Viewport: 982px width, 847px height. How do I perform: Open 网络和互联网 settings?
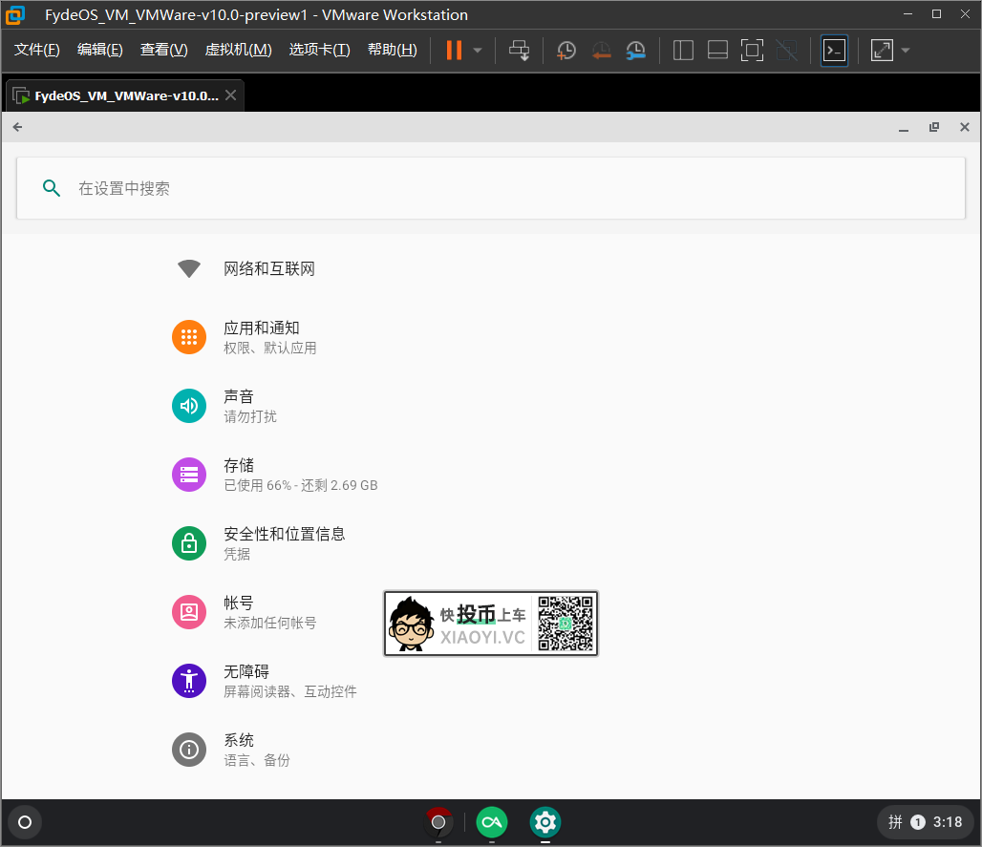point(269,269)
